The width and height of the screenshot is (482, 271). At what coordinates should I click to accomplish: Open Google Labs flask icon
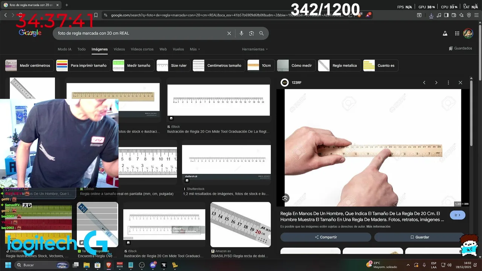[445, 33]
